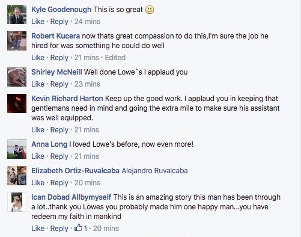This screenshot has width=301, height=237.
Task: Click the Anna Long name link
Action: coord(49,144)
